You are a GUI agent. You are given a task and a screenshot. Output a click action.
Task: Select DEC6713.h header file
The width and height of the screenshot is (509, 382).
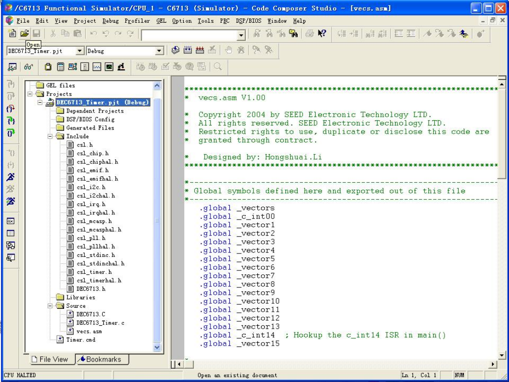(91, 289)
